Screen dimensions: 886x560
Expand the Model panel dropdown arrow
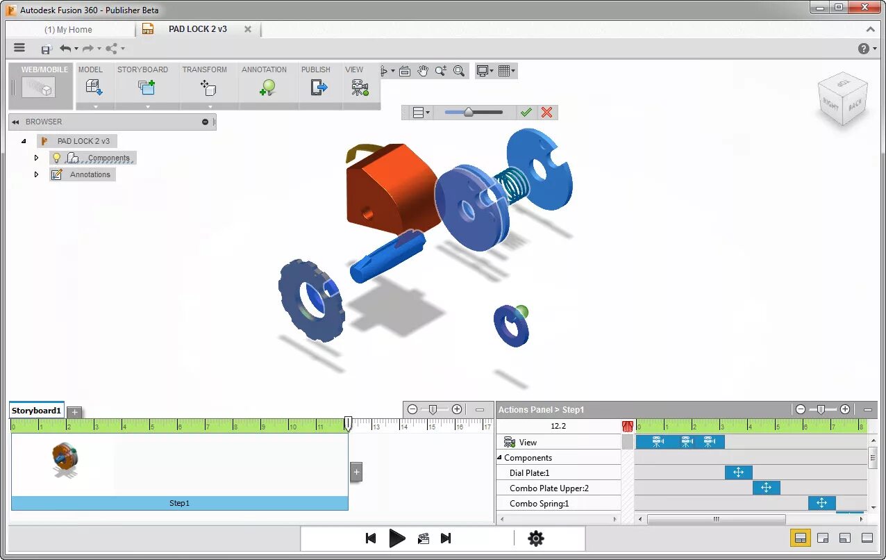pyautogui.click(x=95, y=107)
